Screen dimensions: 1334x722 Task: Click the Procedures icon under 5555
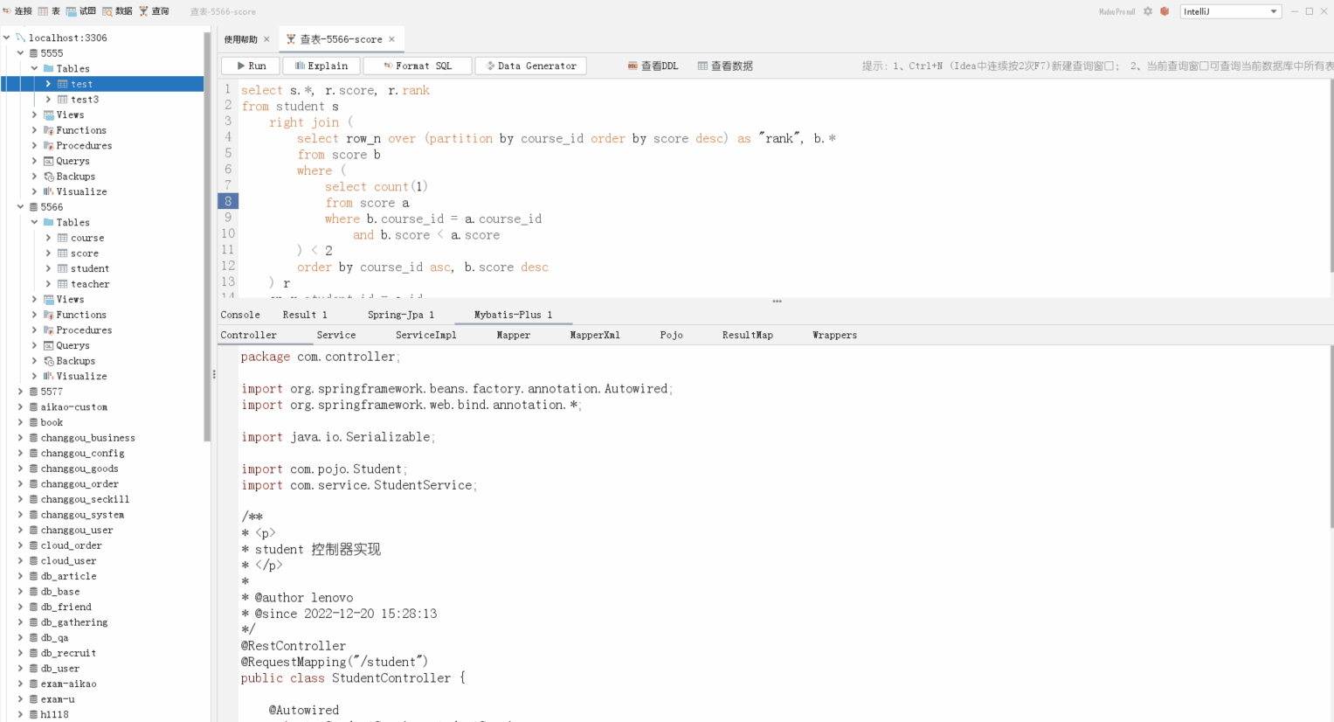tap(48, 146)
